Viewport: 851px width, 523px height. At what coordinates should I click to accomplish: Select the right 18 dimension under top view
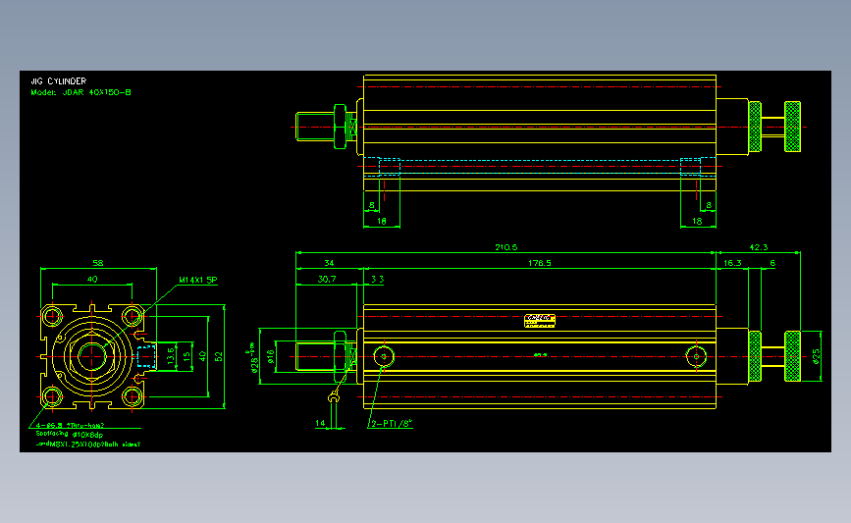pyautogui.click(x=697, y=221)
